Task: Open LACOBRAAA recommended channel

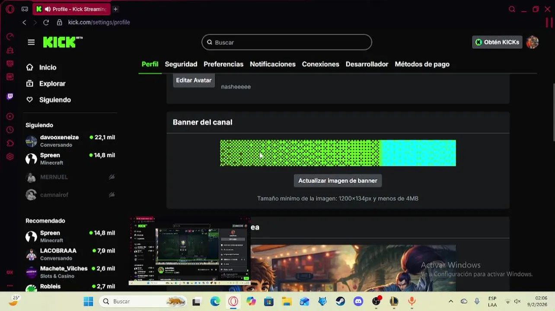Action: pos(70,254)
